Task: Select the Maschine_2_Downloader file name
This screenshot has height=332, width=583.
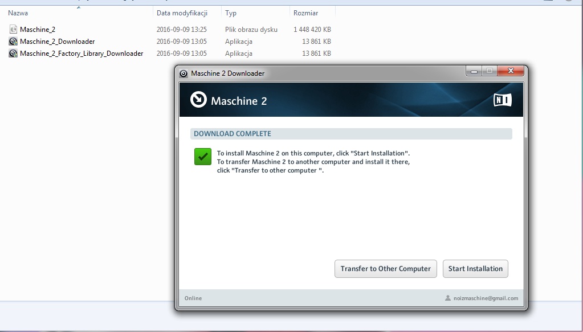Action: point(57,41)
